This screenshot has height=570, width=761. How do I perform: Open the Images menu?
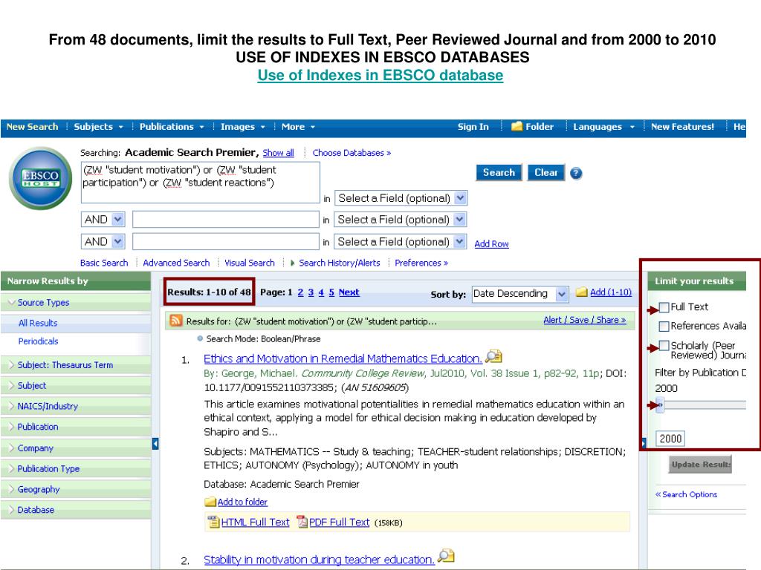pos(243,126)
